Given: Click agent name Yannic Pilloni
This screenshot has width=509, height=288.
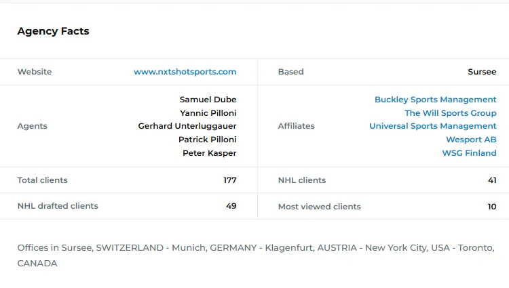Looking at the screenshot, I should 208,113.
